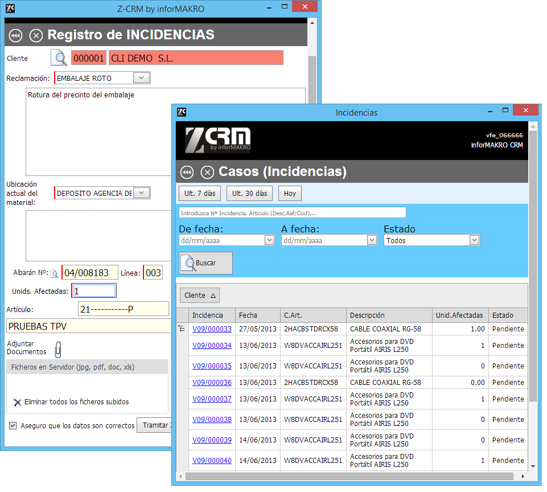The image size is (547, 492).
Task: Click 'Eliminar todos los ficheros subidos' text
Action: [x=77, y=403]
